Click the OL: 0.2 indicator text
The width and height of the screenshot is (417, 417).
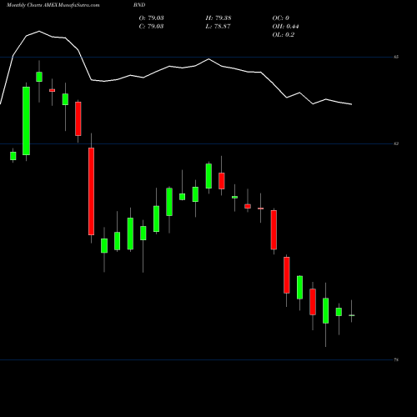[284, 35]
